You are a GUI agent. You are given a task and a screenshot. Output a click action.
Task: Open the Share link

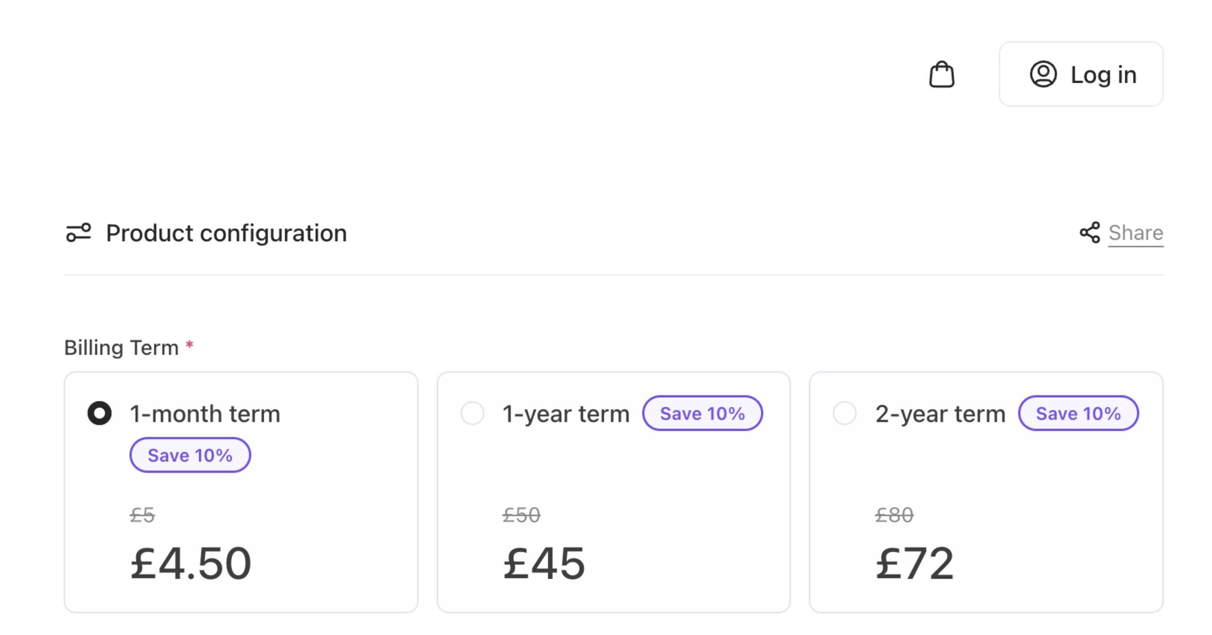coord(1135,233)
